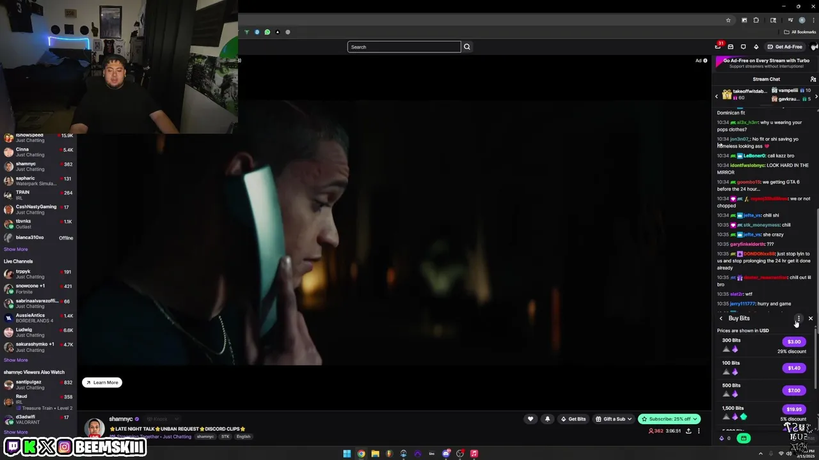819x460 pixels.
Task: Click chat username garyfinkeldorth
Action: tap(747, 244)
